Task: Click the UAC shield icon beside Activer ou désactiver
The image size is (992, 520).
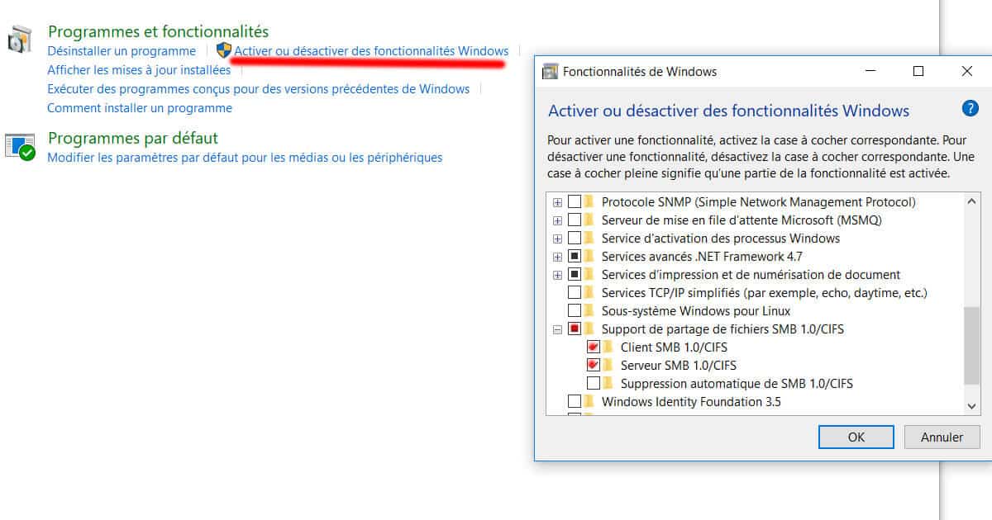Action: tap(224, 50)
